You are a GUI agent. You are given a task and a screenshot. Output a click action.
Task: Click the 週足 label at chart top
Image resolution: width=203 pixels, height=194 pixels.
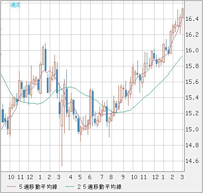[x=16, y=5]
